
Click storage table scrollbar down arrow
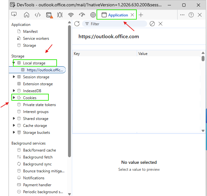click(x=203, y=131)
